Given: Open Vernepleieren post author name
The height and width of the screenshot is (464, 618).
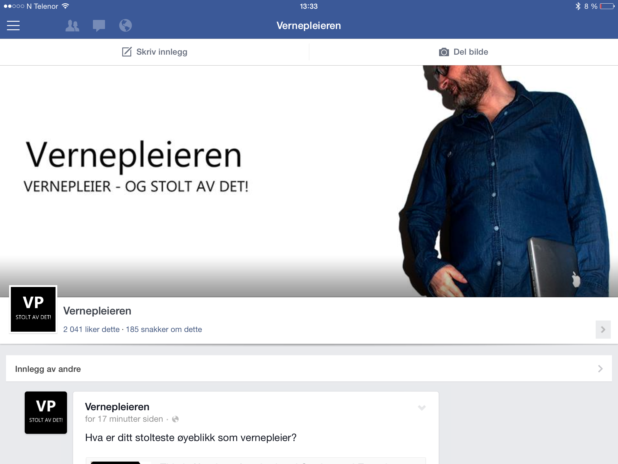Looking at the screenshot, I should tap(117, 407).
